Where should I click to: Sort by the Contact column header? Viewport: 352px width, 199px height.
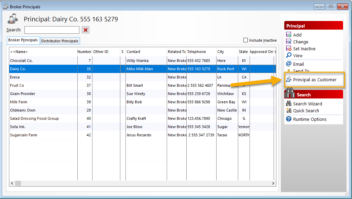(x=146, y=52)
